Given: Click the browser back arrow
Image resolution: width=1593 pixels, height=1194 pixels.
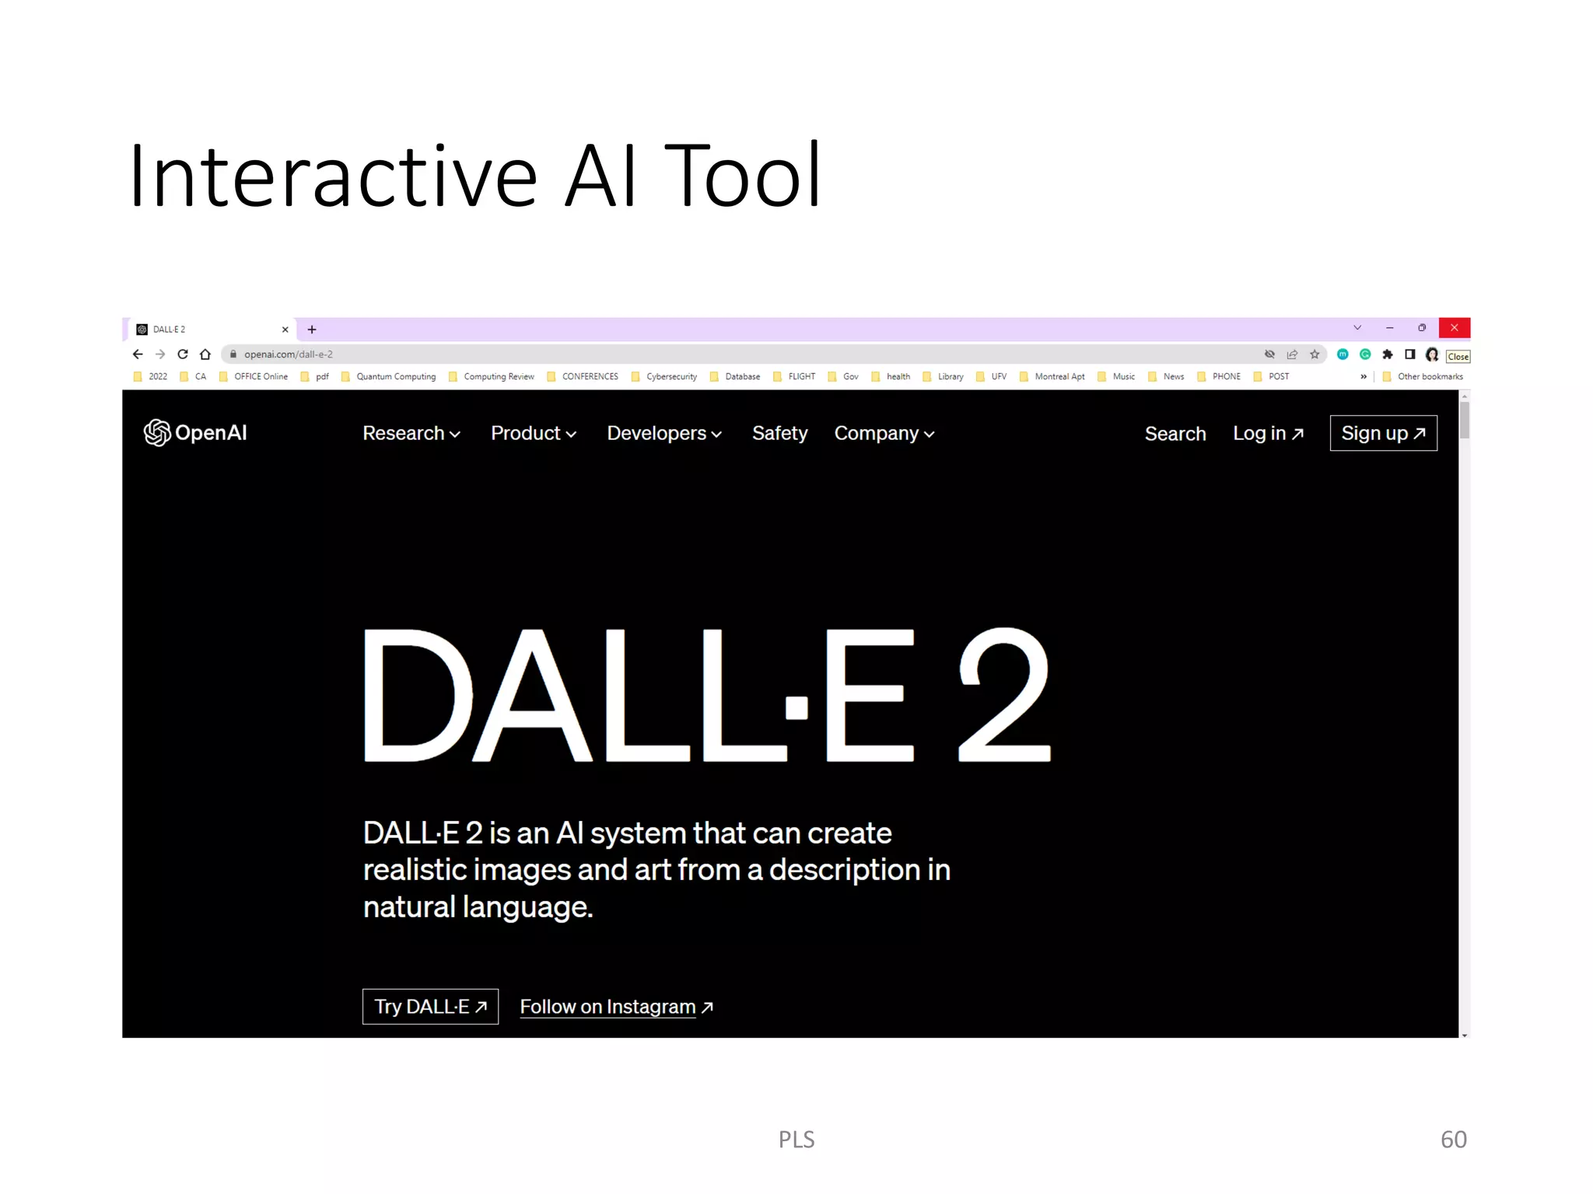Looking at the screenshot, I should tap(138, 354).
